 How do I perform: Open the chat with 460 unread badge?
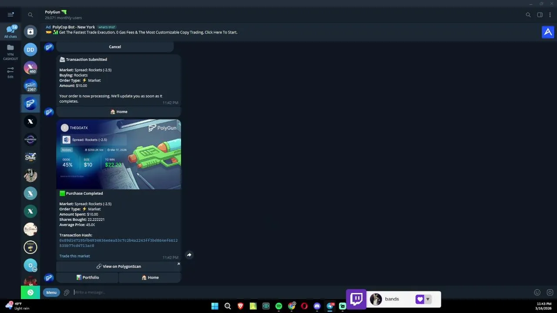[x=30, y=67]
